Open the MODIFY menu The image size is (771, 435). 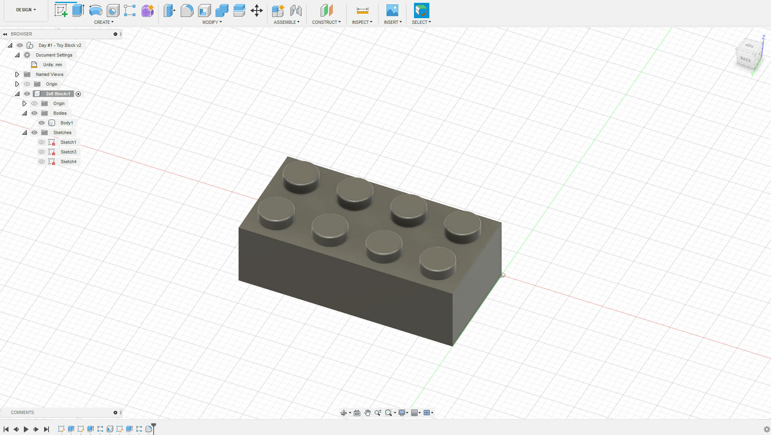(x=212, y=22)
